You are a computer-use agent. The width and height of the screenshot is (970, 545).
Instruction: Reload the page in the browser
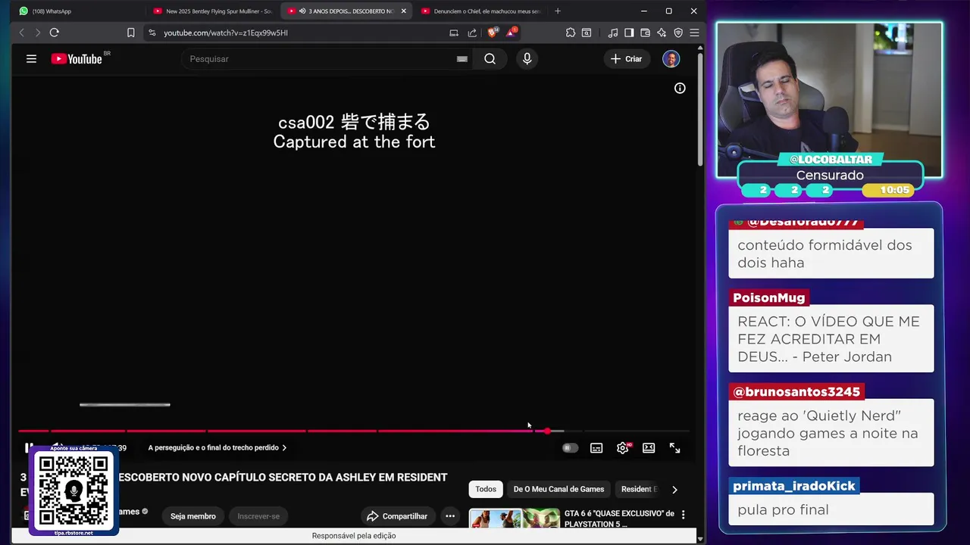pos(54,33)
